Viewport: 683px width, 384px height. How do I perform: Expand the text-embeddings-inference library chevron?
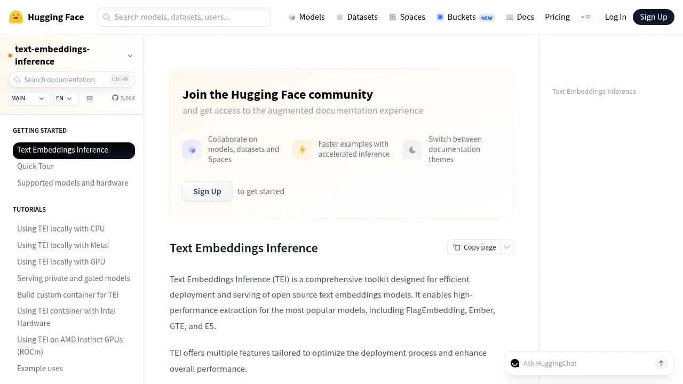130,55
